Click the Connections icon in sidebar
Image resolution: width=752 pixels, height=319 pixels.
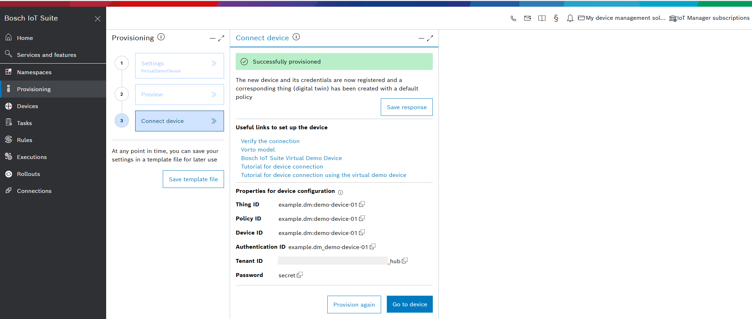click(8, 190)
